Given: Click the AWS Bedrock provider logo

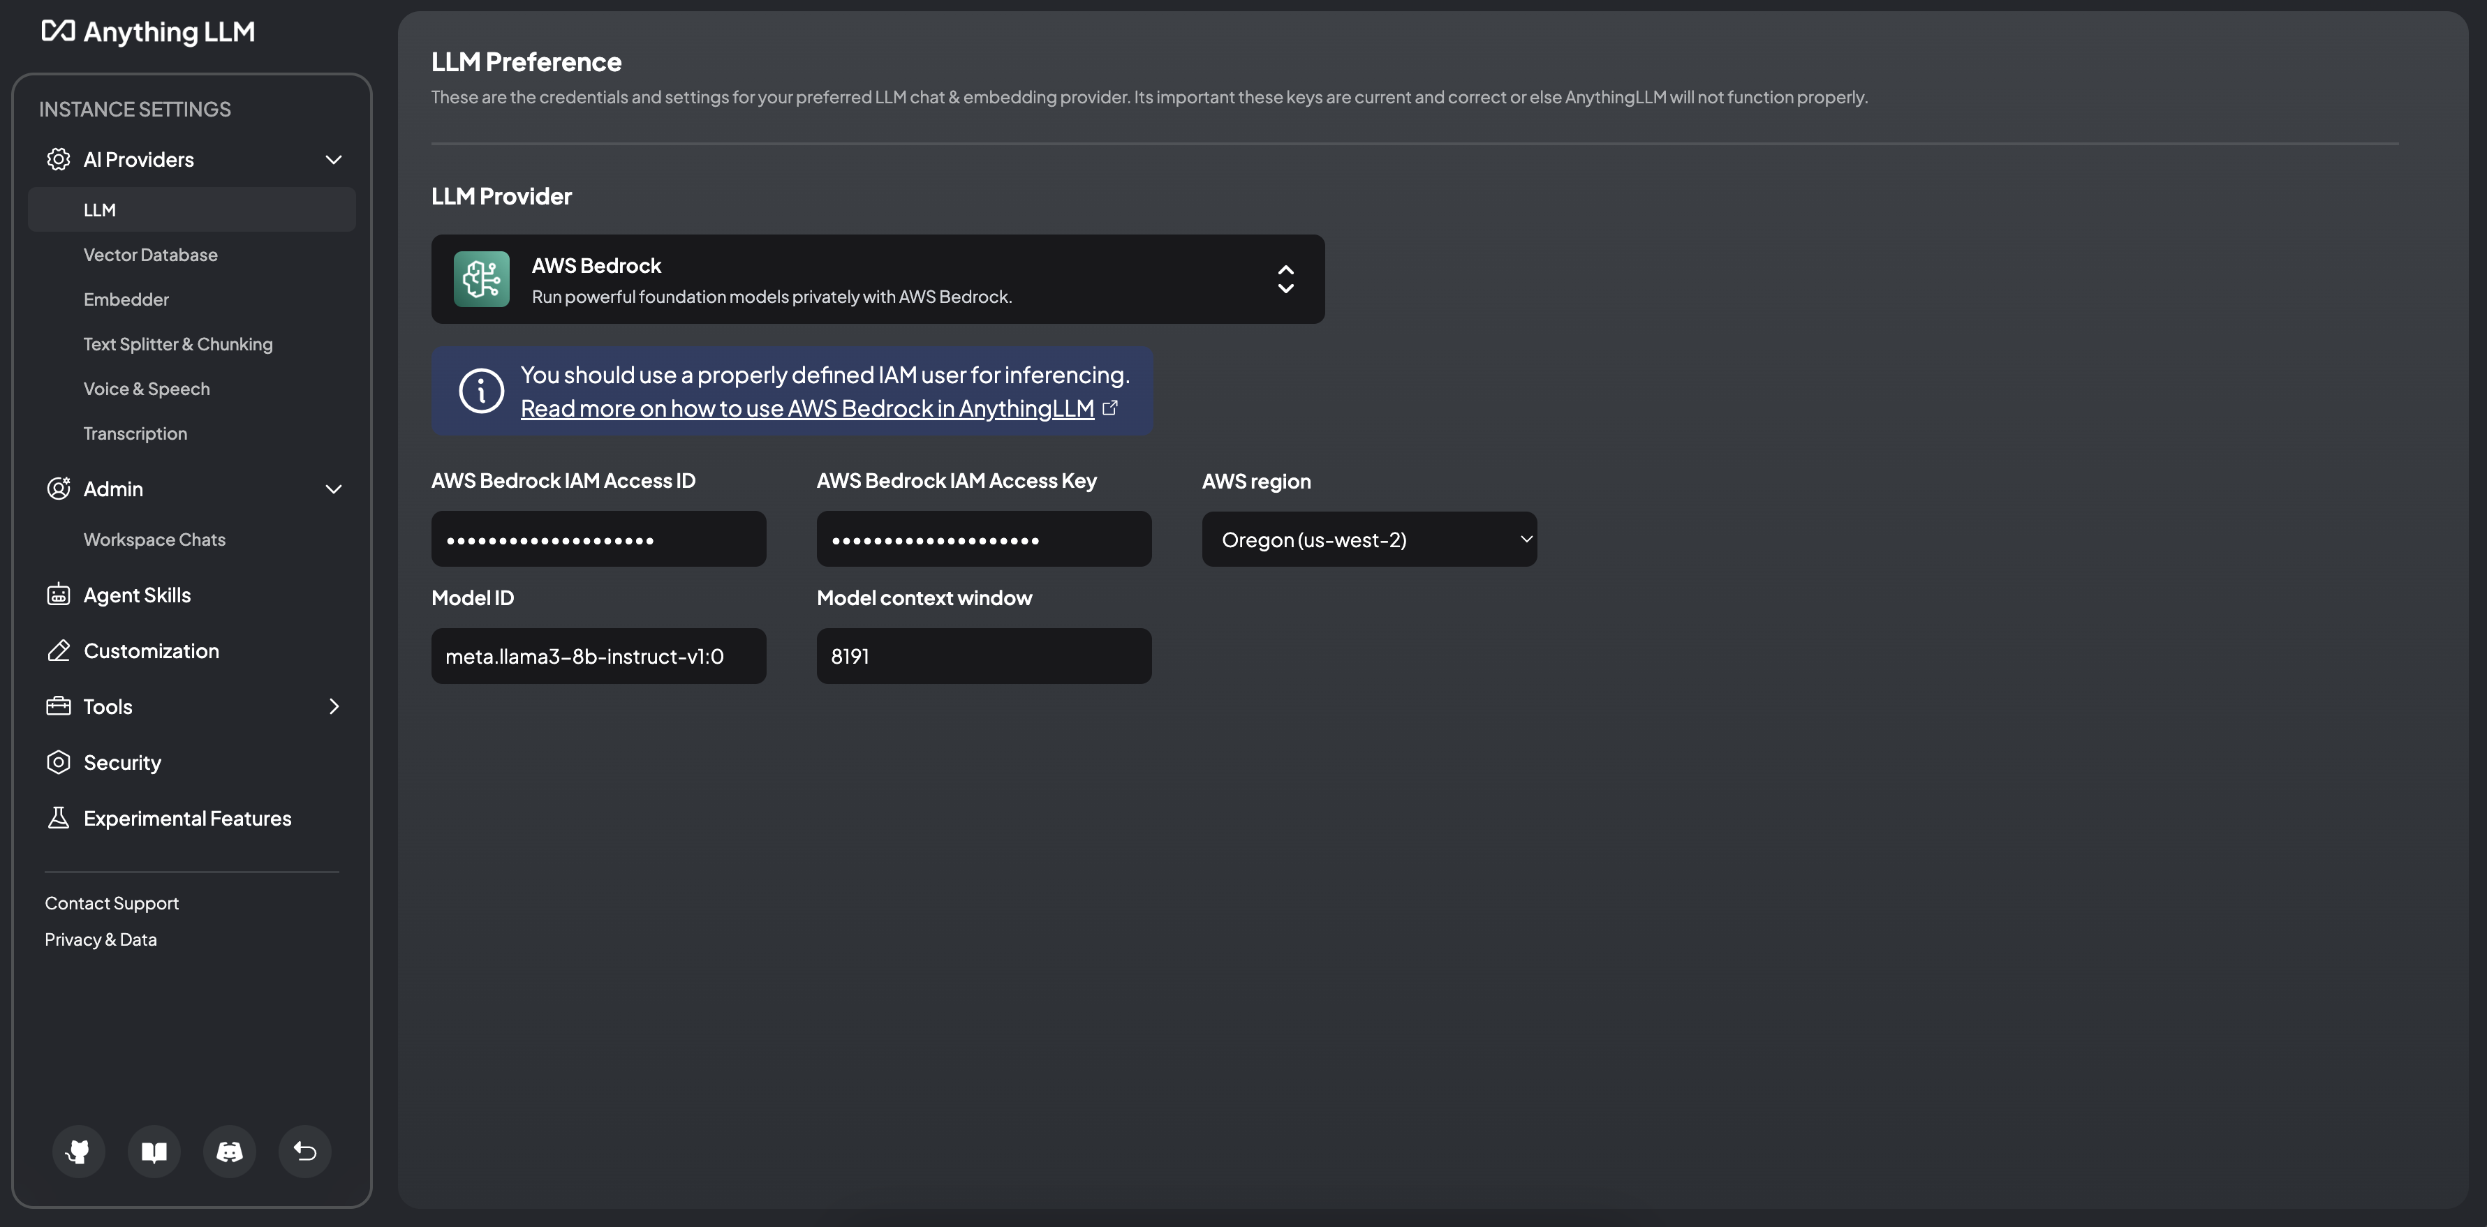Looking at the screenshot, I should tap(482, 279).
